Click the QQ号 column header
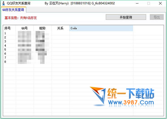 pos(24,28)
